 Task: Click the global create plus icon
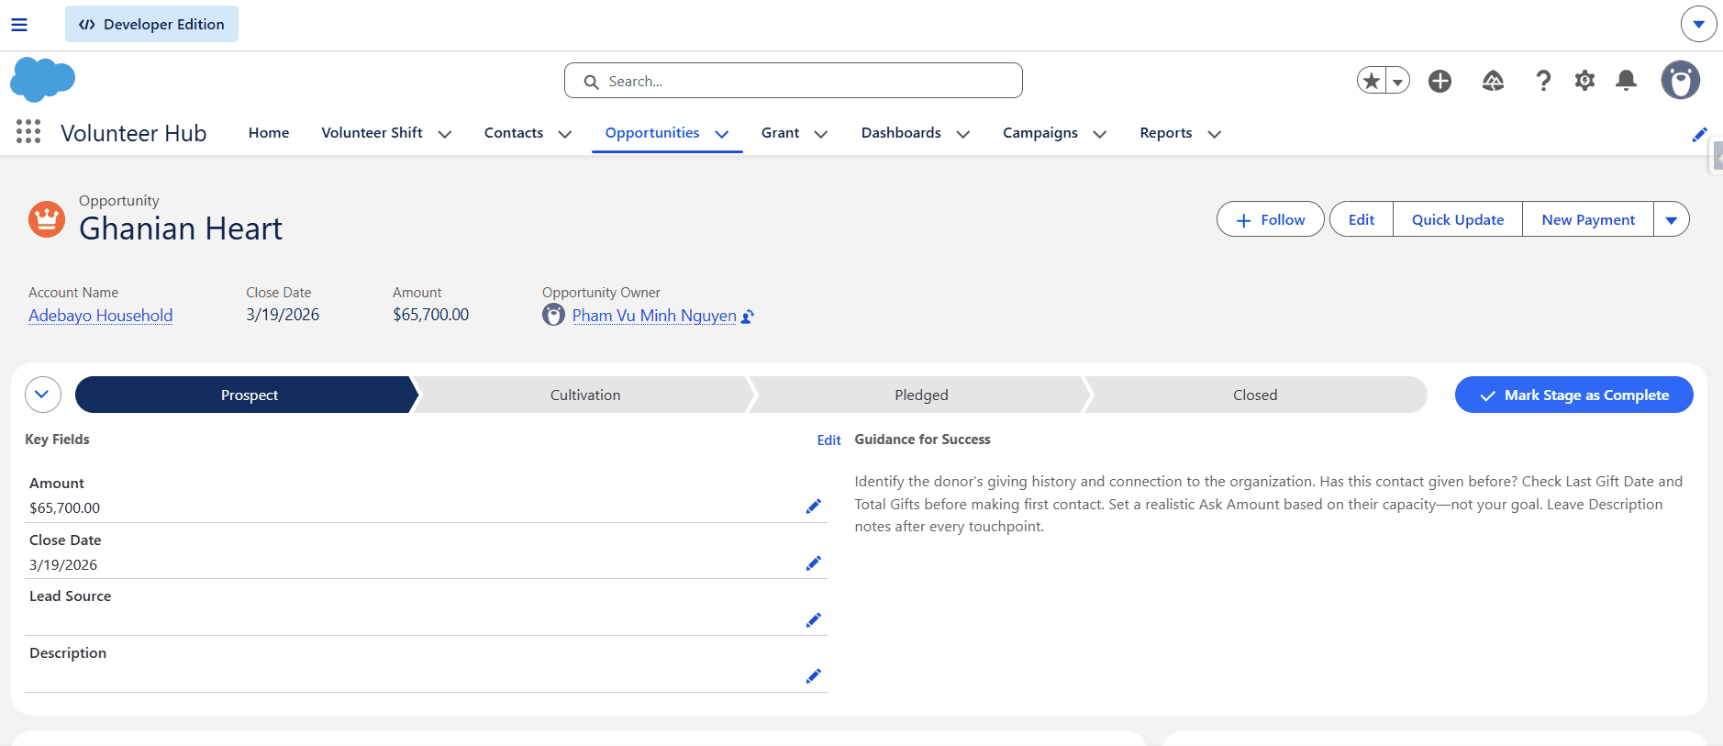pos(1440,81)
